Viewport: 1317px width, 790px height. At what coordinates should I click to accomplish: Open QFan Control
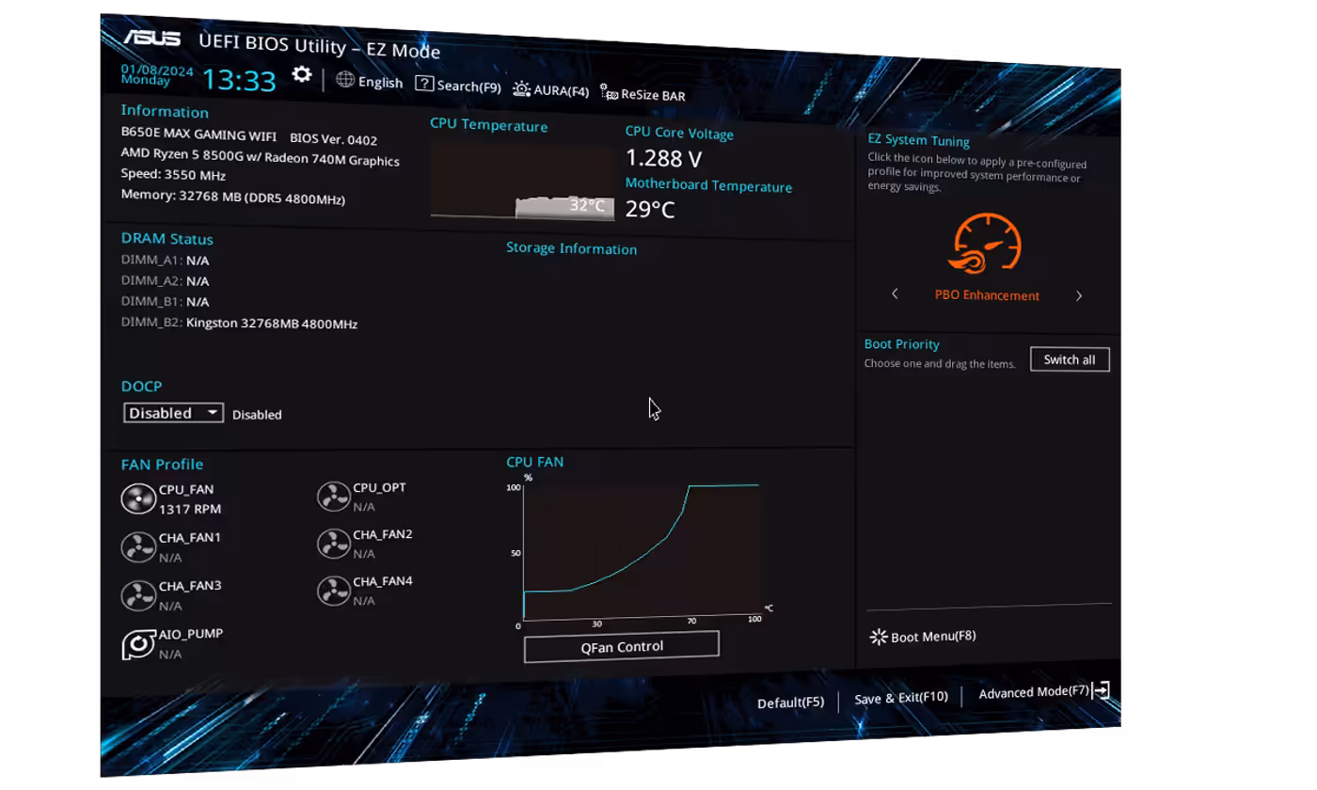[621, 646]
